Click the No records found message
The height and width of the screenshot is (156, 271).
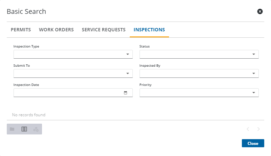29,115
